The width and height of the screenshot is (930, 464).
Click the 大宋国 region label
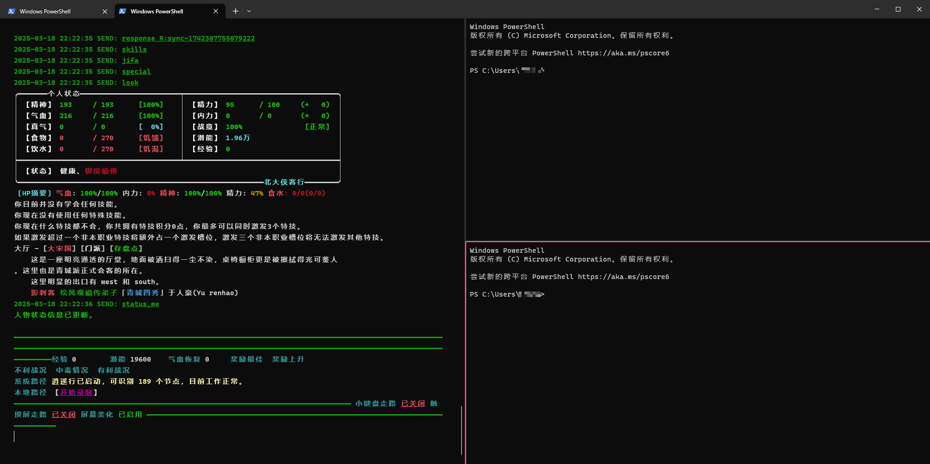click(60, 249)
